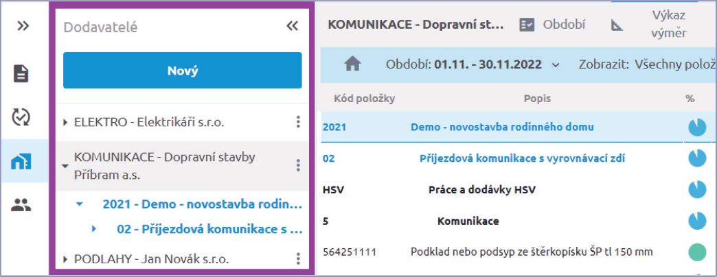Collapse the KOMUNIKACE - Dopravní stavby node
This screenshot has width=717, height=277.
(x=65, y=166)
